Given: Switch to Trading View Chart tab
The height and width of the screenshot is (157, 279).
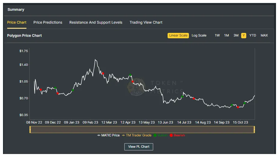Looking at the screenshot, I should point(146,22).
